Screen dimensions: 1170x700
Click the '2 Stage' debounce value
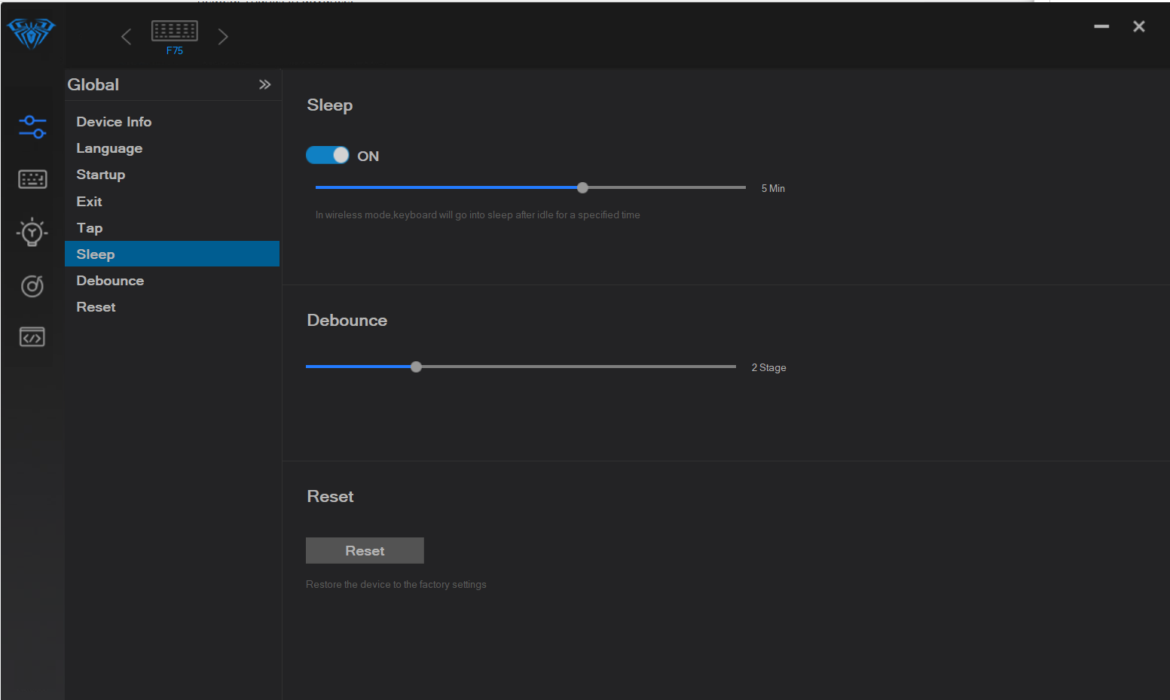click(x=768, y=367)
